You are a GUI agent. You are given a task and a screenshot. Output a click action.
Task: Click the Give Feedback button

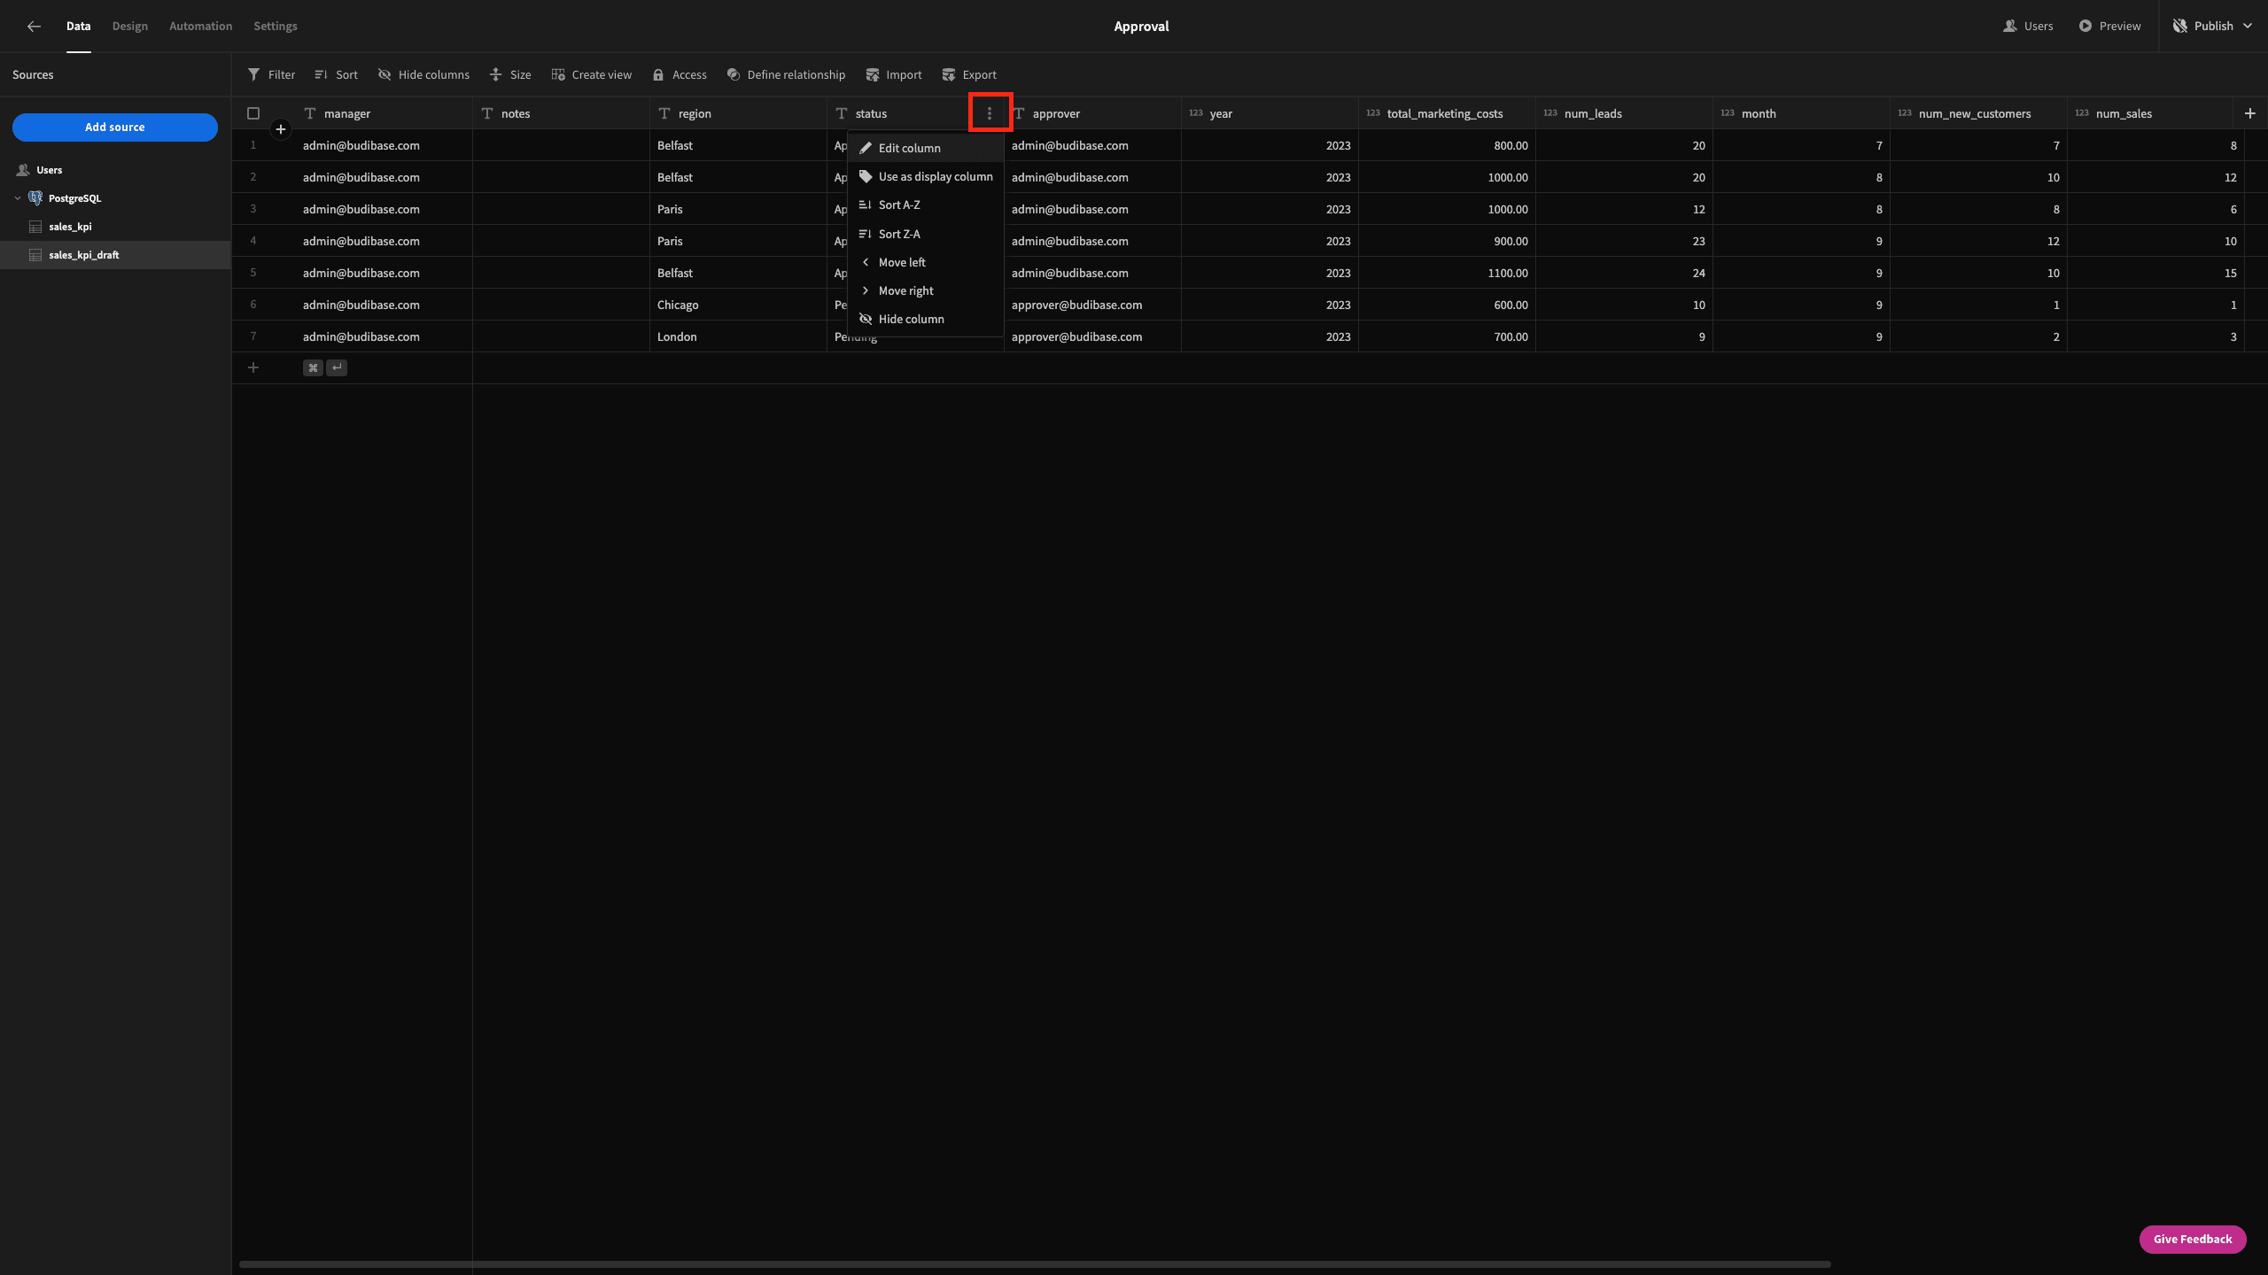click(2193, 1240)
